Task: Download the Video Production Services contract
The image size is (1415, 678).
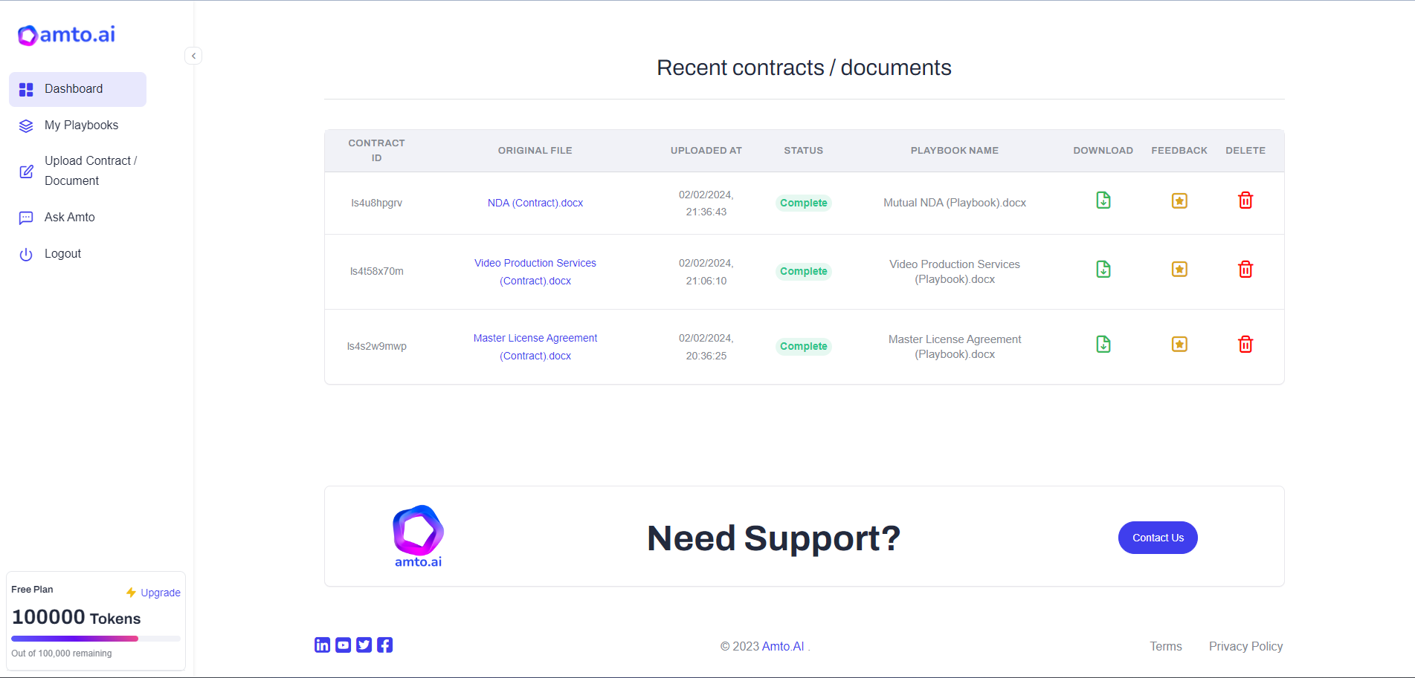Action: point(1103,269)
